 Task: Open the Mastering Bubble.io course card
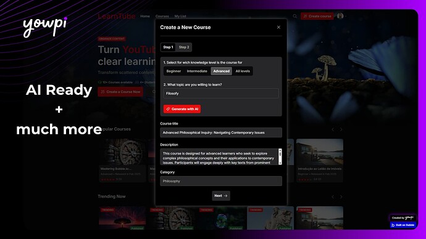[122, 160]
